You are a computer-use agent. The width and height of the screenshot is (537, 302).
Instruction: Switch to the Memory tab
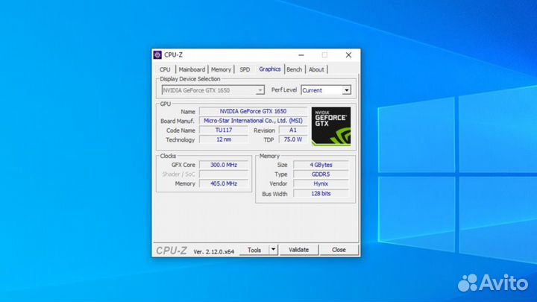point(221,69)
